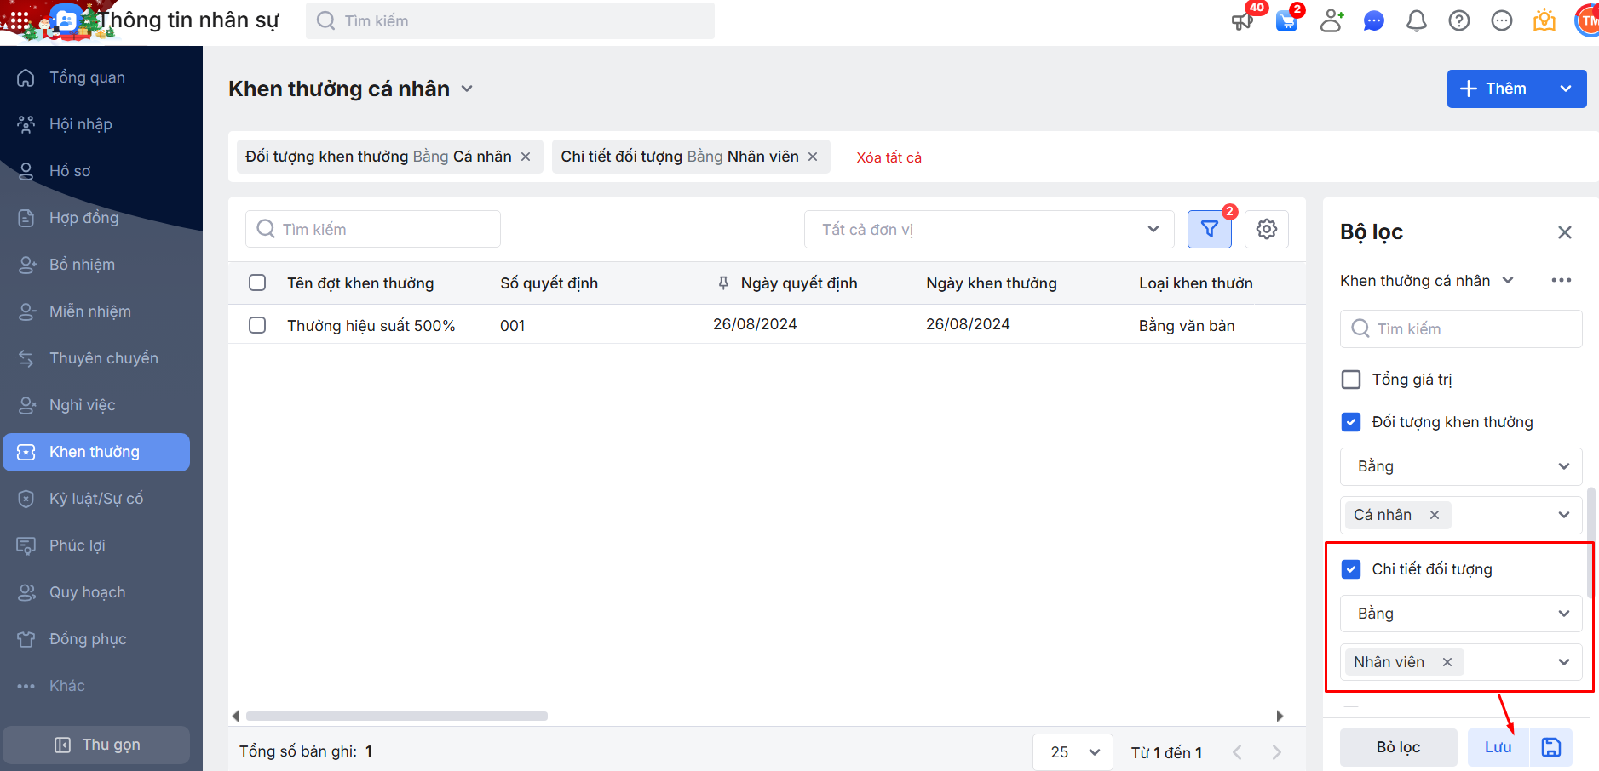
Task: Go to the next page arrow
Action: tap(1276, 752)
